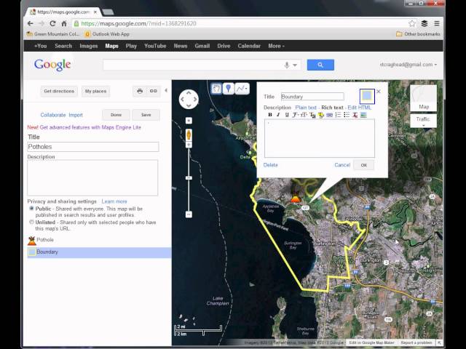Open My places
Screen dimensions: 466x349
95,91
